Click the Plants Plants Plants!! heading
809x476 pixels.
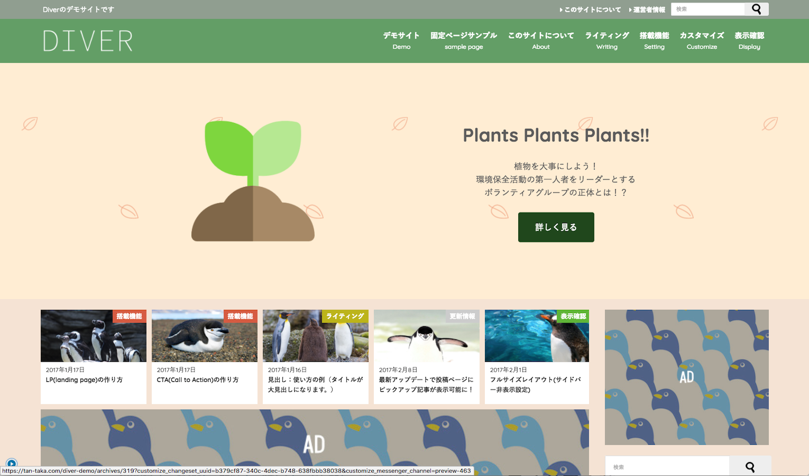(556, 135)
